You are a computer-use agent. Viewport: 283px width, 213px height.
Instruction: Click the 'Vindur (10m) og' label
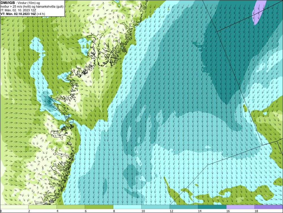pyautogui.click(x=29, y=3)
